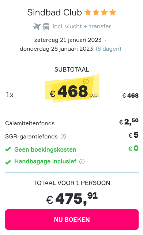Click green checkmark beside Geen boekingskosten
This screenshot has width=143, height=235.
point(8,149)
